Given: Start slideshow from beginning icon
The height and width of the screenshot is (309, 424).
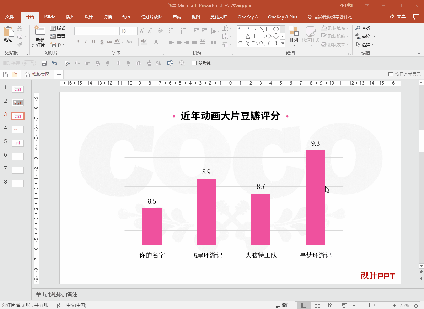Looking at the screenshot, I should click(67, 63).
